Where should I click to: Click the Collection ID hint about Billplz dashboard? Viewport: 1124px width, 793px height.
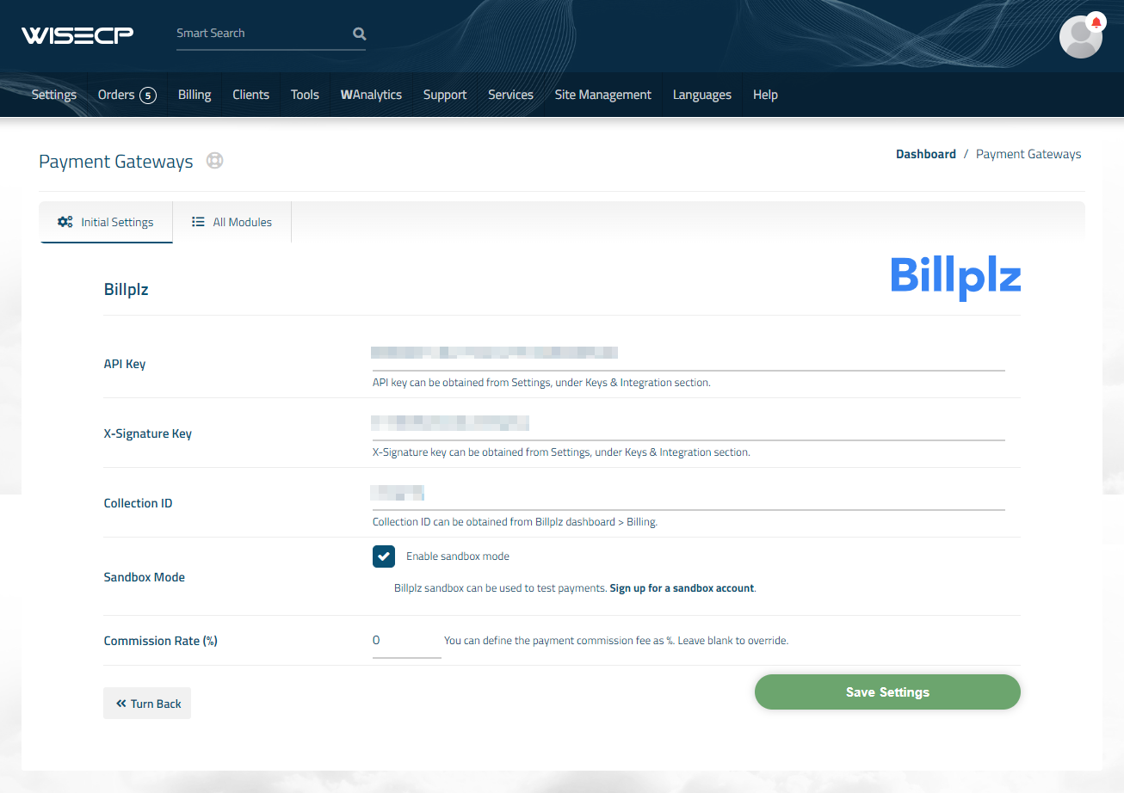point(515,522)
